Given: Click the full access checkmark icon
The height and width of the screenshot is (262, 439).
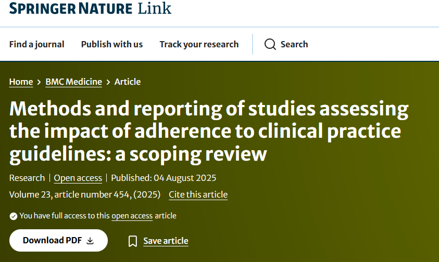Looking at the screenshot, I should pos(14,216).
